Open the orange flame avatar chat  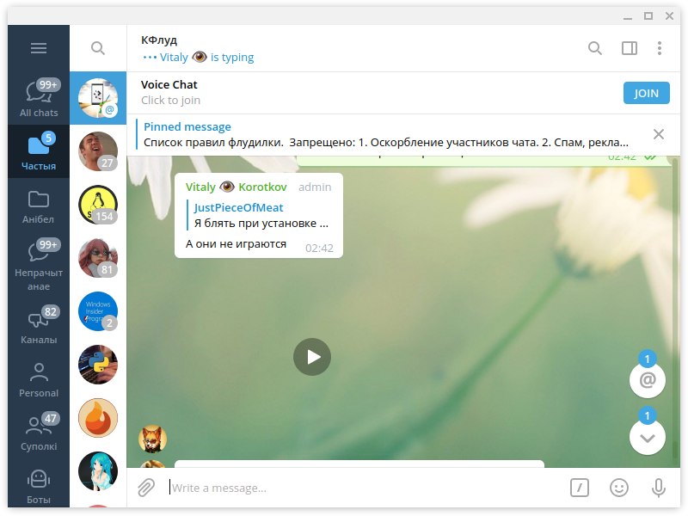[x=98, y=418]
